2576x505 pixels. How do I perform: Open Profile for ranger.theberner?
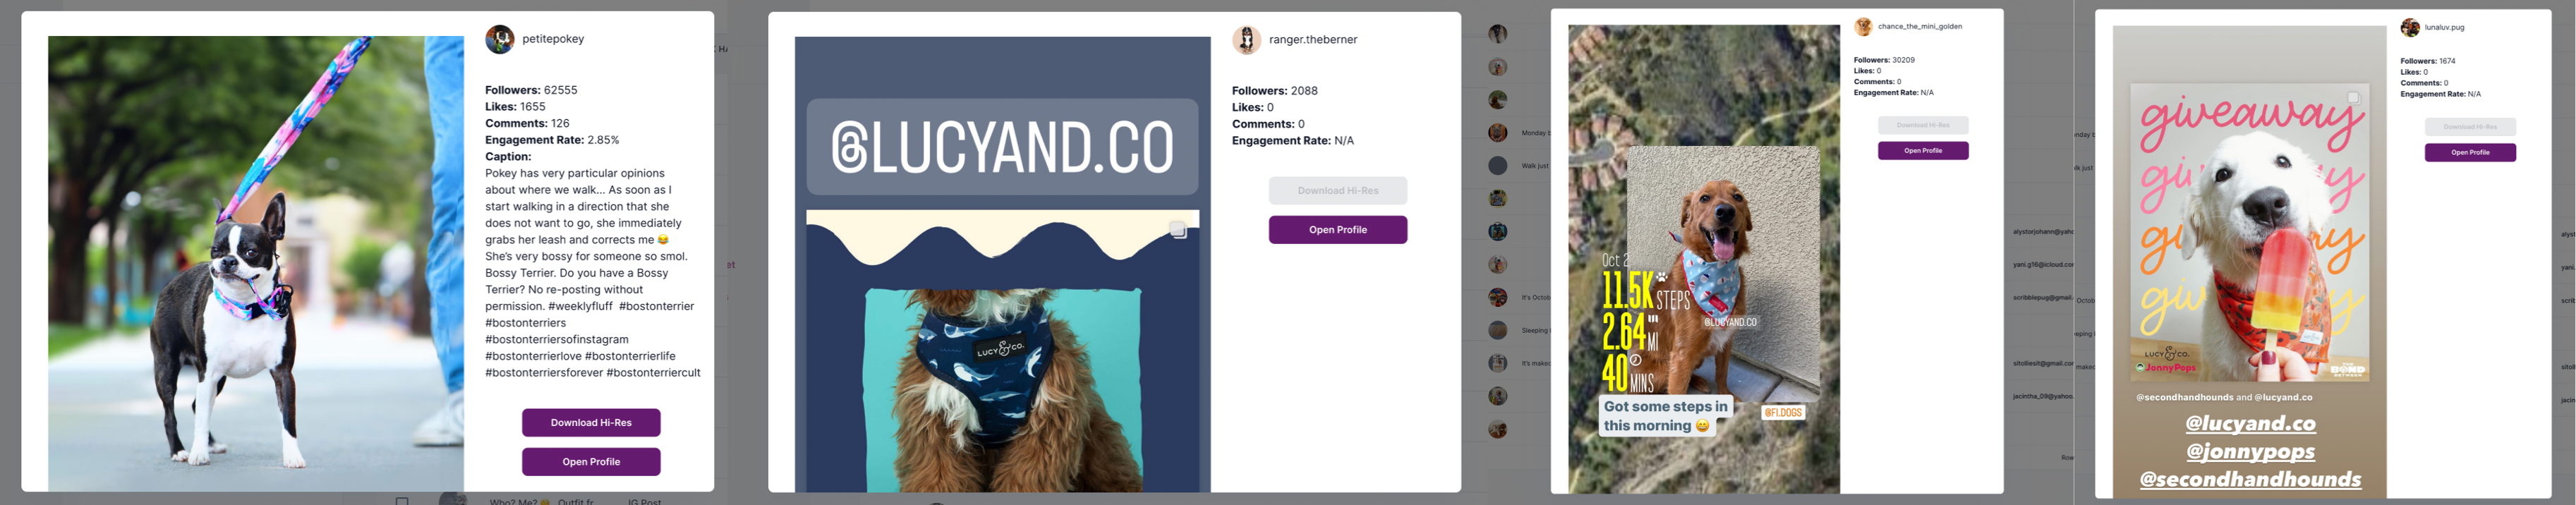pyautogui.click(x=1338, y=230)
